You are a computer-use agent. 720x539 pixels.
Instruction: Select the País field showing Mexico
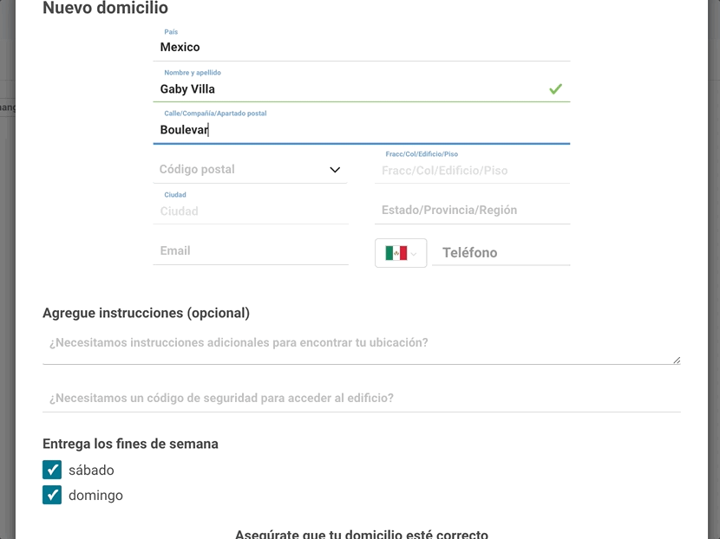[x=243, y=47]
